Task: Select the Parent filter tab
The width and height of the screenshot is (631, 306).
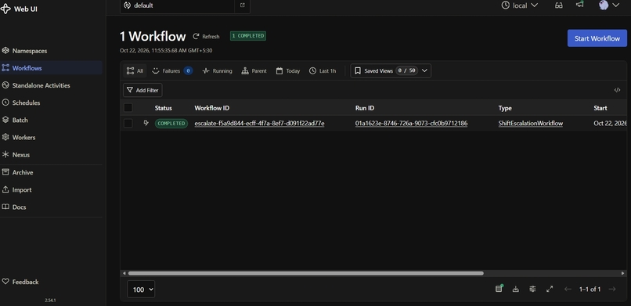Action: click(254, 70)
